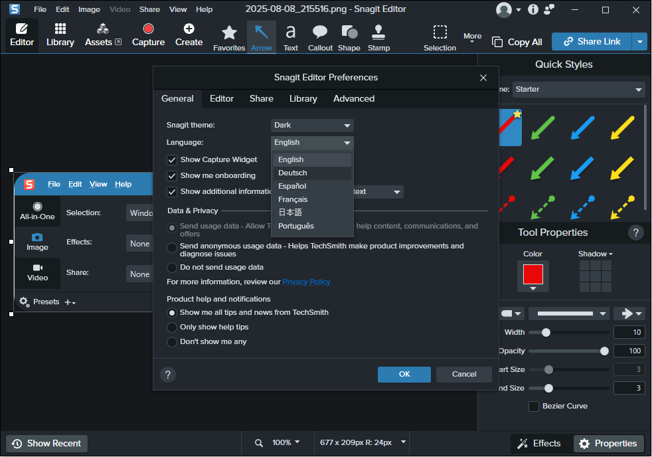Start a new Capture with the red button
Screen dimensions: 652x457
point(149,35)
